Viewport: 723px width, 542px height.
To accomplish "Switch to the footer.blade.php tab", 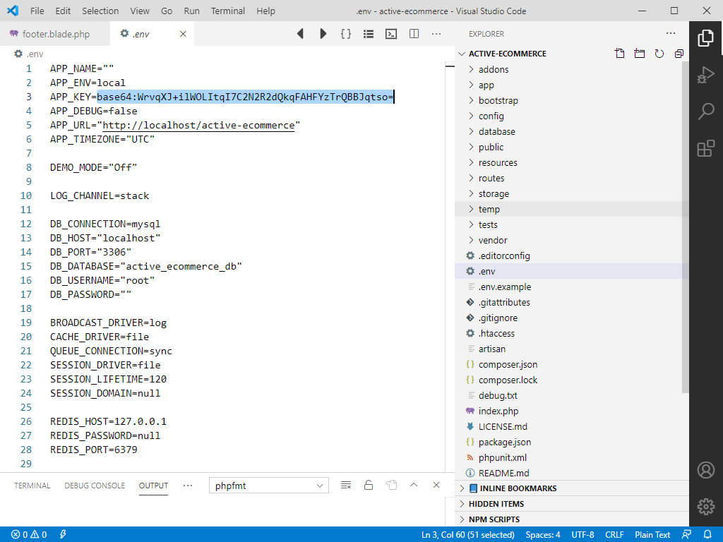I will (55, 34).
